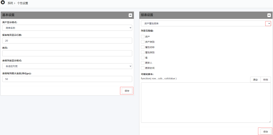This screenshot has width=273, height=135.
Task: Check the 值 checkbox
Action: tap(143, 58)
